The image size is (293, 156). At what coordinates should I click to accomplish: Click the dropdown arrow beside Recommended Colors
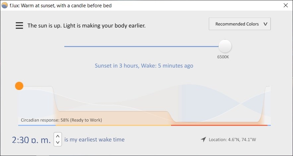(x=265, y=24)
